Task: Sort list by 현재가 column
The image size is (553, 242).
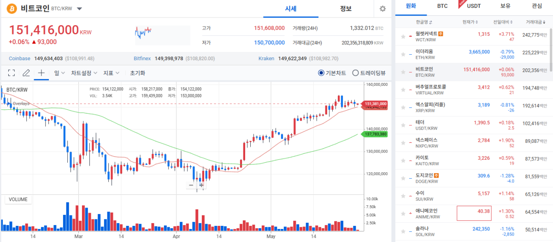Action: (x=471, y=22)
